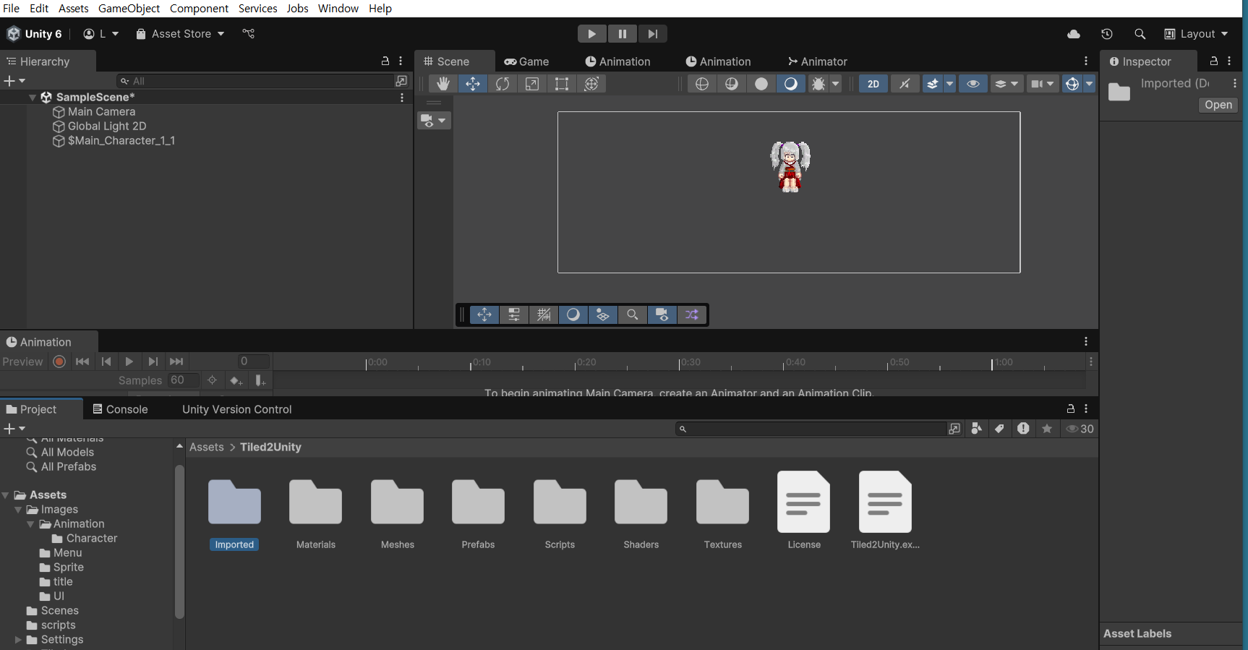Click the Hierarchy search field

[x=255, y=81]
